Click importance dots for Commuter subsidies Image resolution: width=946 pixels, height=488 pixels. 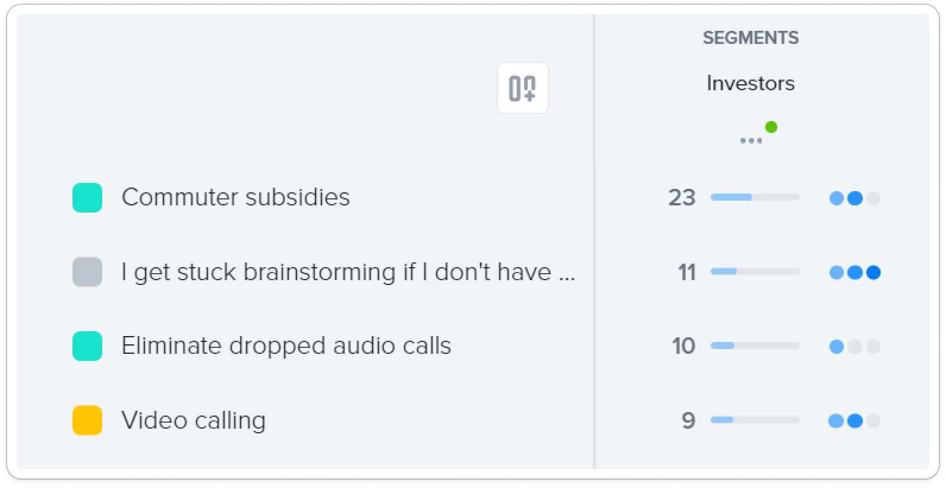pos(855,198)
